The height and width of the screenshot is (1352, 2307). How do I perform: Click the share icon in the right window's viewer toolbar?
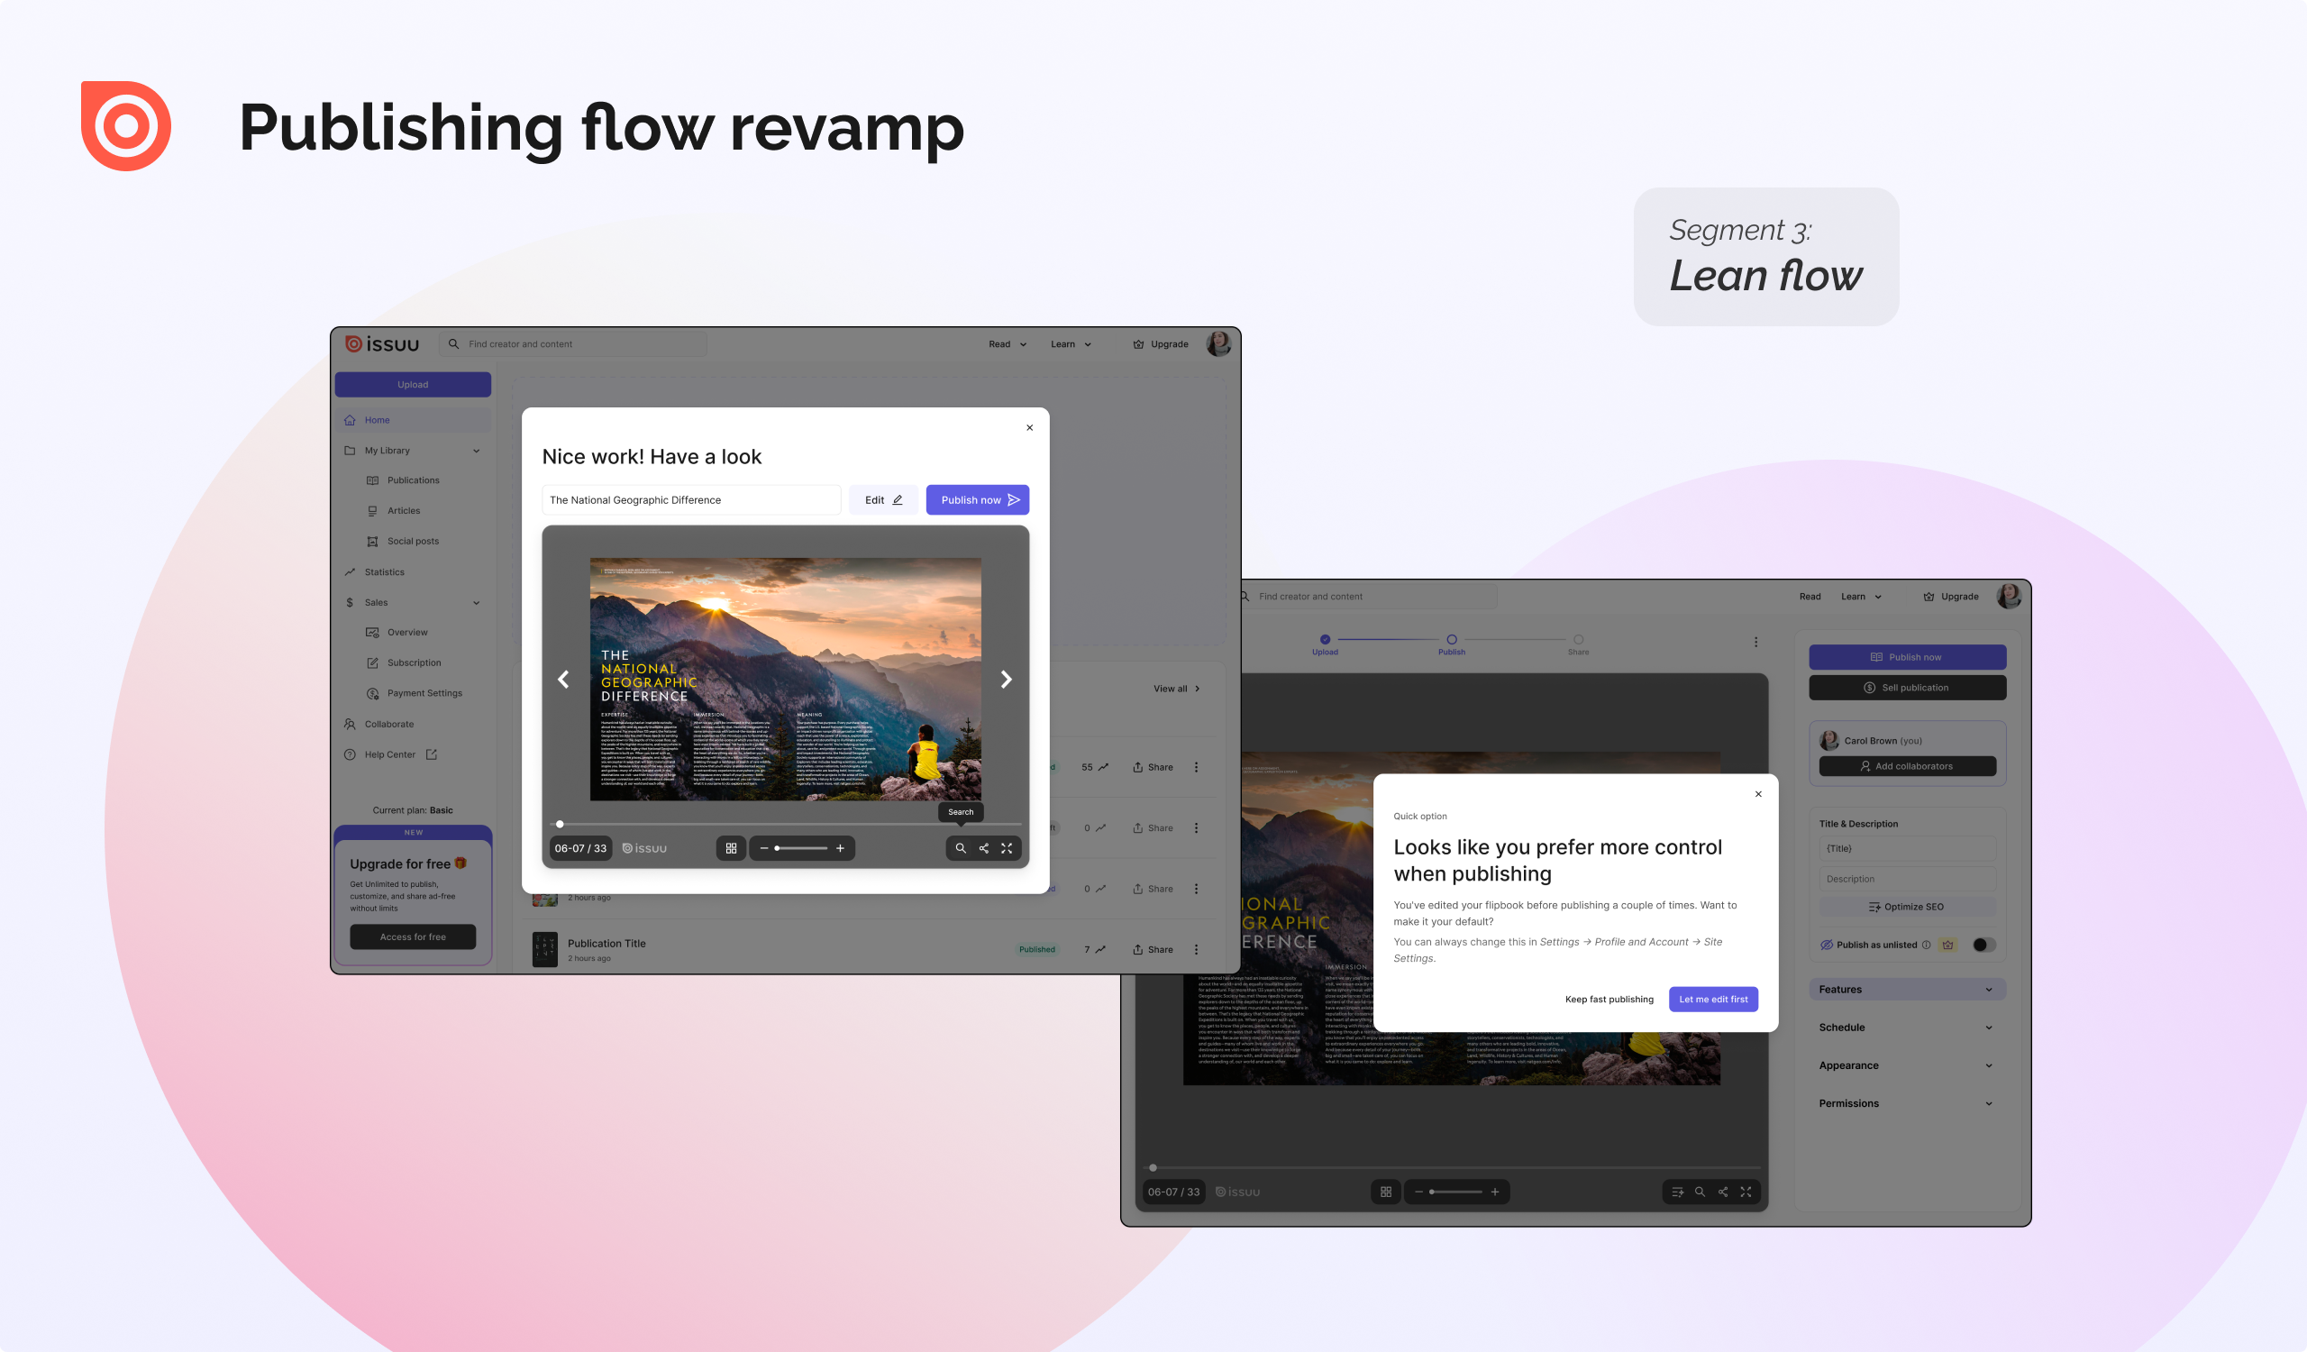pos(1723,1192)
